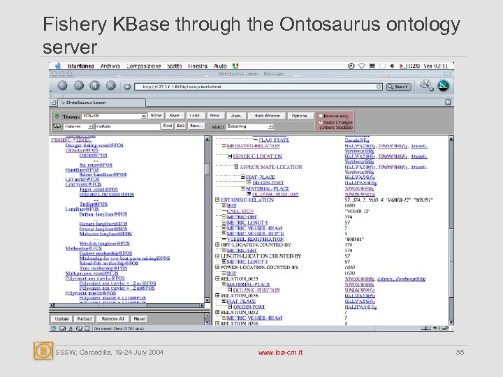
Task: Open the Composizione menu
Action: click(x=143, y=66)
